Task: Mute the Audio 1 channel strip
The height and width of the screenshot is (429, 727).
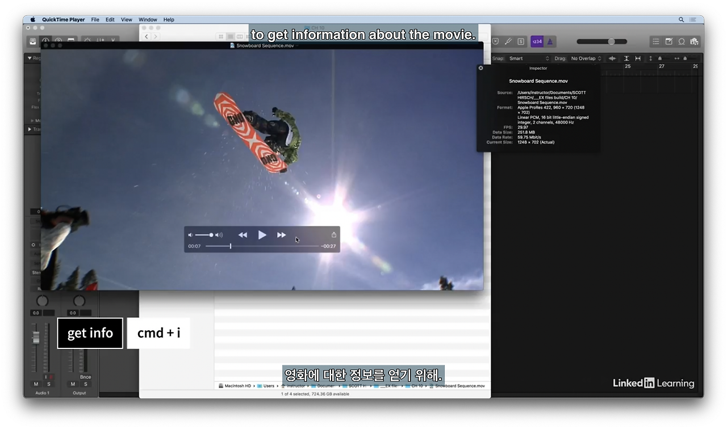Action: [x=36, y=384]
